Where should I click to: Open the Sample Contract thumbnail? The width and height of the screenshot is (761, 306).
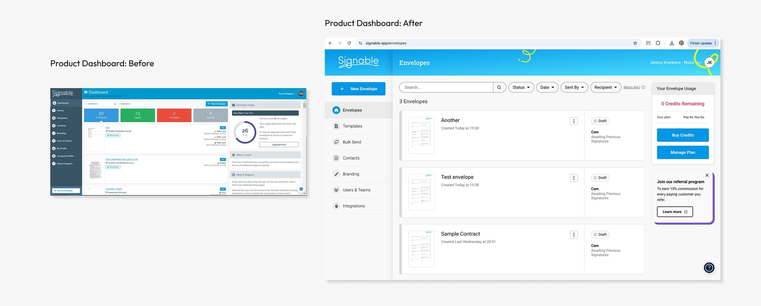click(421, 249)
